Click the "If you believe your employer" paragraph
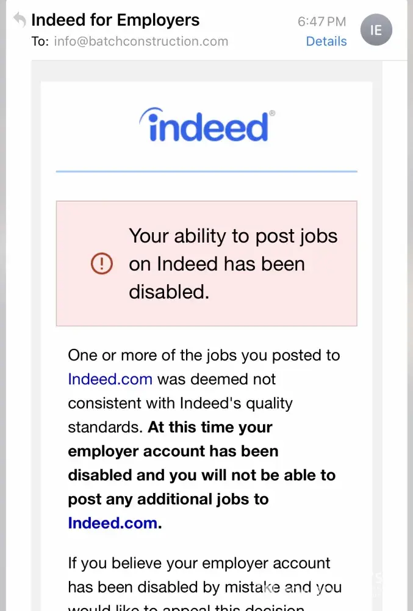Viewport: 413px width, 611px height. click(x=199, y=563)
